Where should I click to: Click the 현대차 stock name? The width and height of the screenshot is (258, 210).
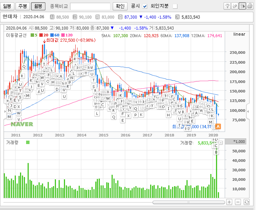point(10,17)
